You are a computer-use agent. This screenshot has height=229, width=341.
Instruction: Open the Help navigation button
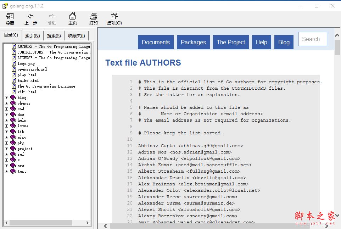[261, 42]
